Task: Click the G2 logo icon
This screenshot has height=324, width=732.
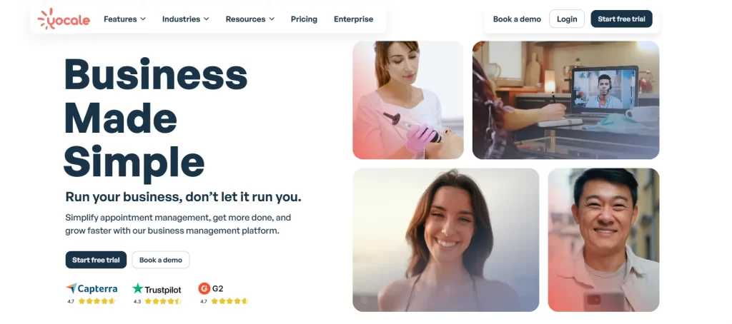Action: click(x=204, y=289)
